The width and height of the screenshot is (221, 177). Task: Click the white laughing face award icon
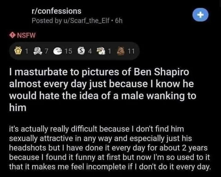[58, 52]
